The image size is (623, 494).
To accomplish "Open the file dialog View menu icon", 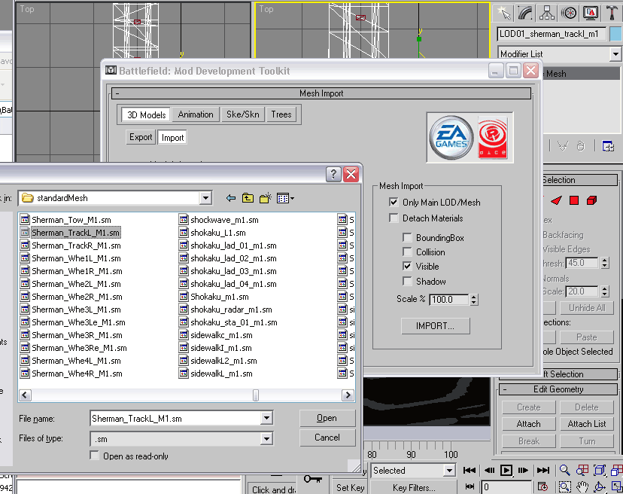I will (285, 198).
